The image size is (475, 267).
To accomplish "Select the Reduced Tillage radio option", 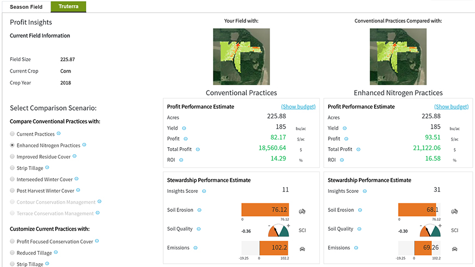I will point(13,253).
